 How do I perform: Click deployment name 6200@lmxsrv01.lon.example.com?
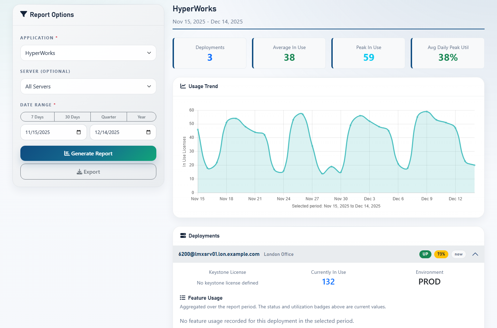219,254
